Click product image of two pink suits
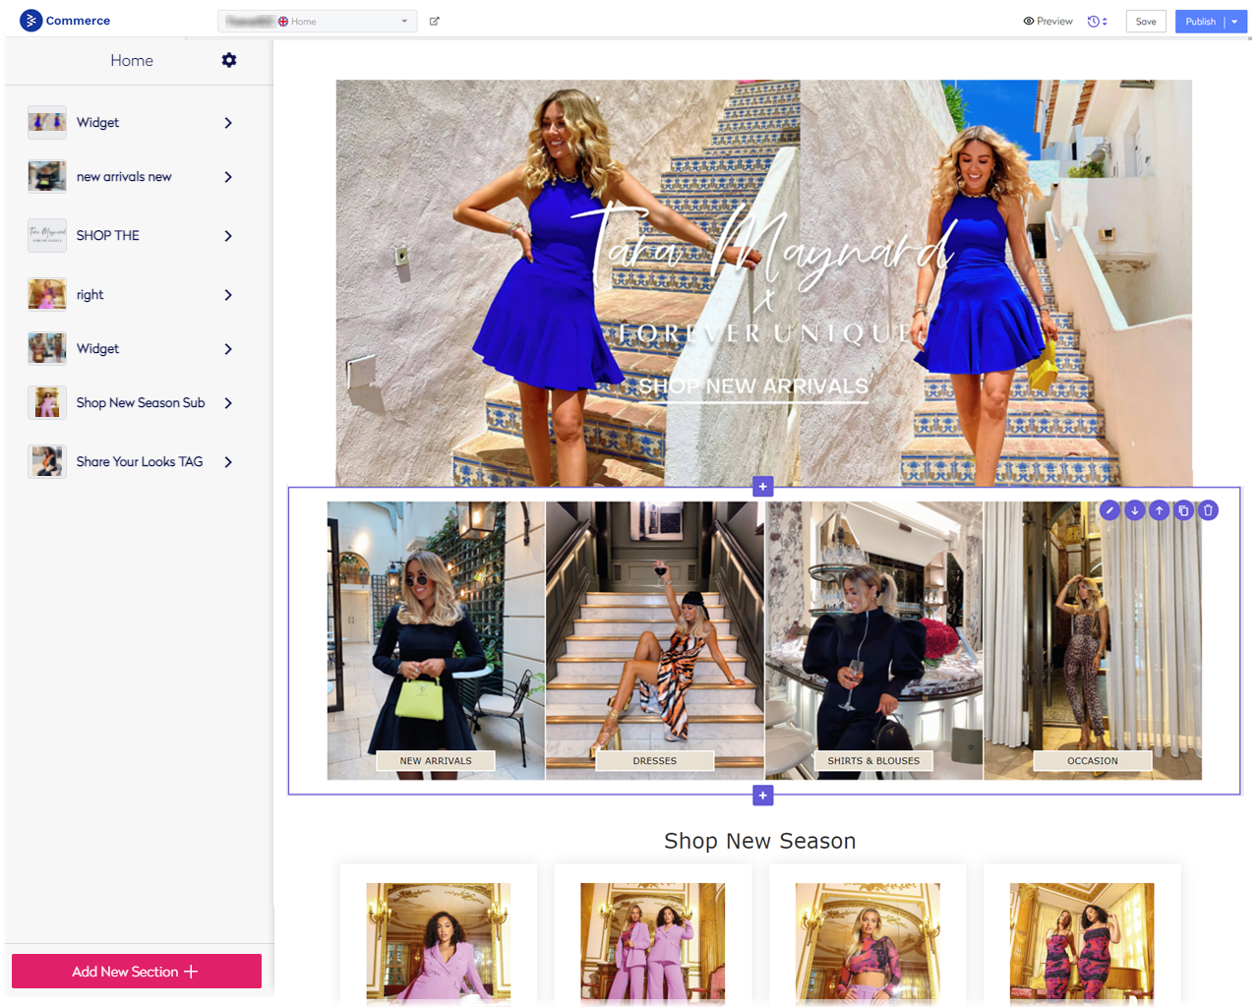Image resolution: width=1259 pixels, height=1007 pixels. [653, 942]
